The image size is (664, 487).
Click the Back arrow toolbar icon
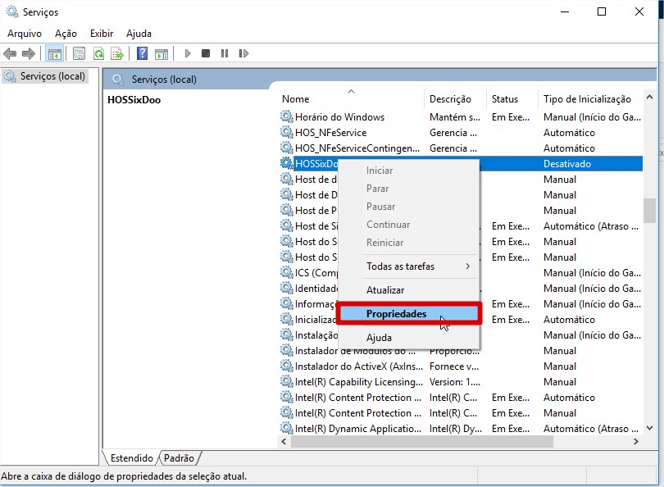(x=10, y=54)
